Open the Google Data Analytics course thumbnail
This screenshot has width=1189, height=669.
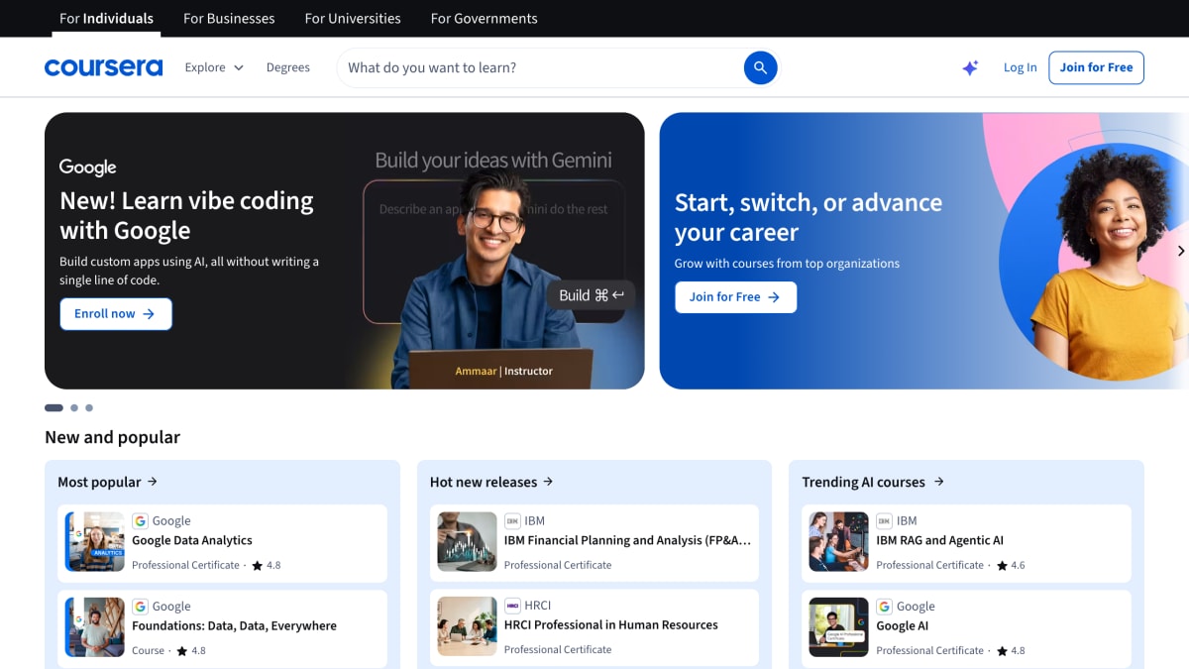(x=95, y=542)
